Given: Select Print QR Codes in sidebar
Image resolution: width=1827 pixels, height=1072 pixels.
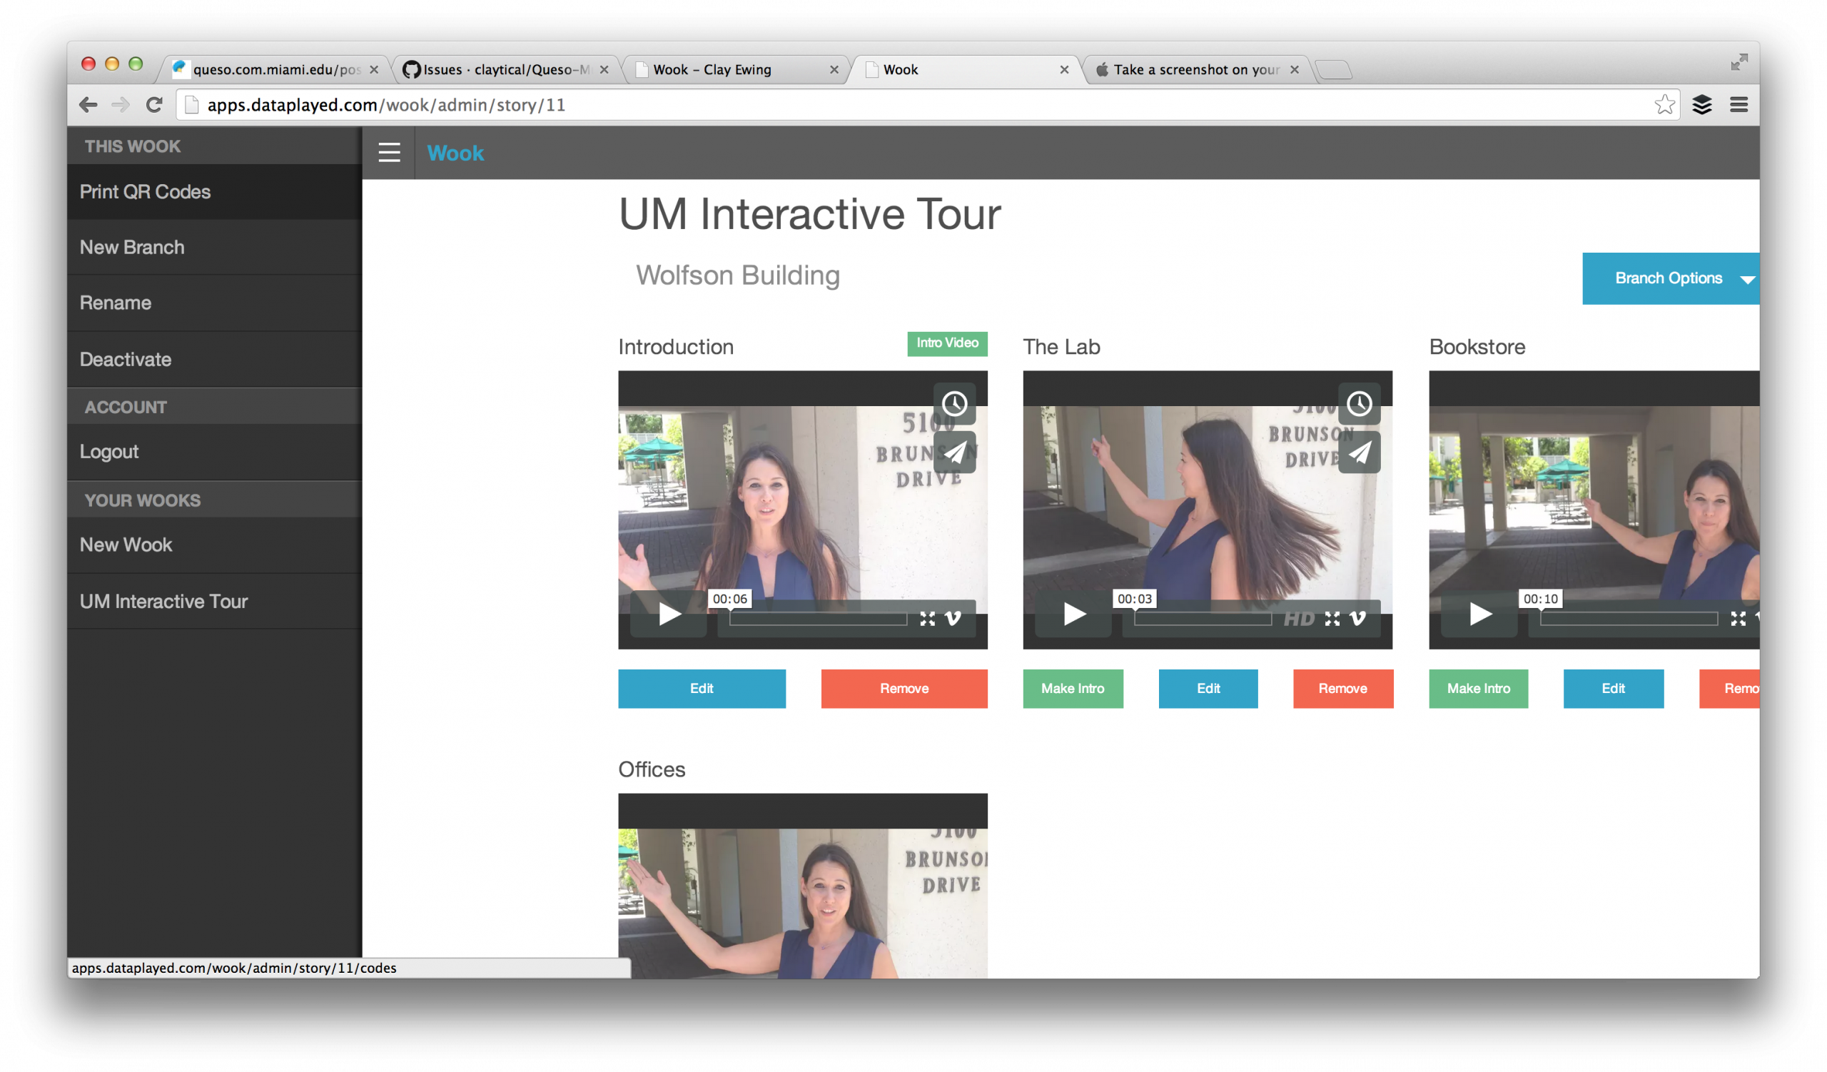Looking at the screenshot, I should 215,192.
